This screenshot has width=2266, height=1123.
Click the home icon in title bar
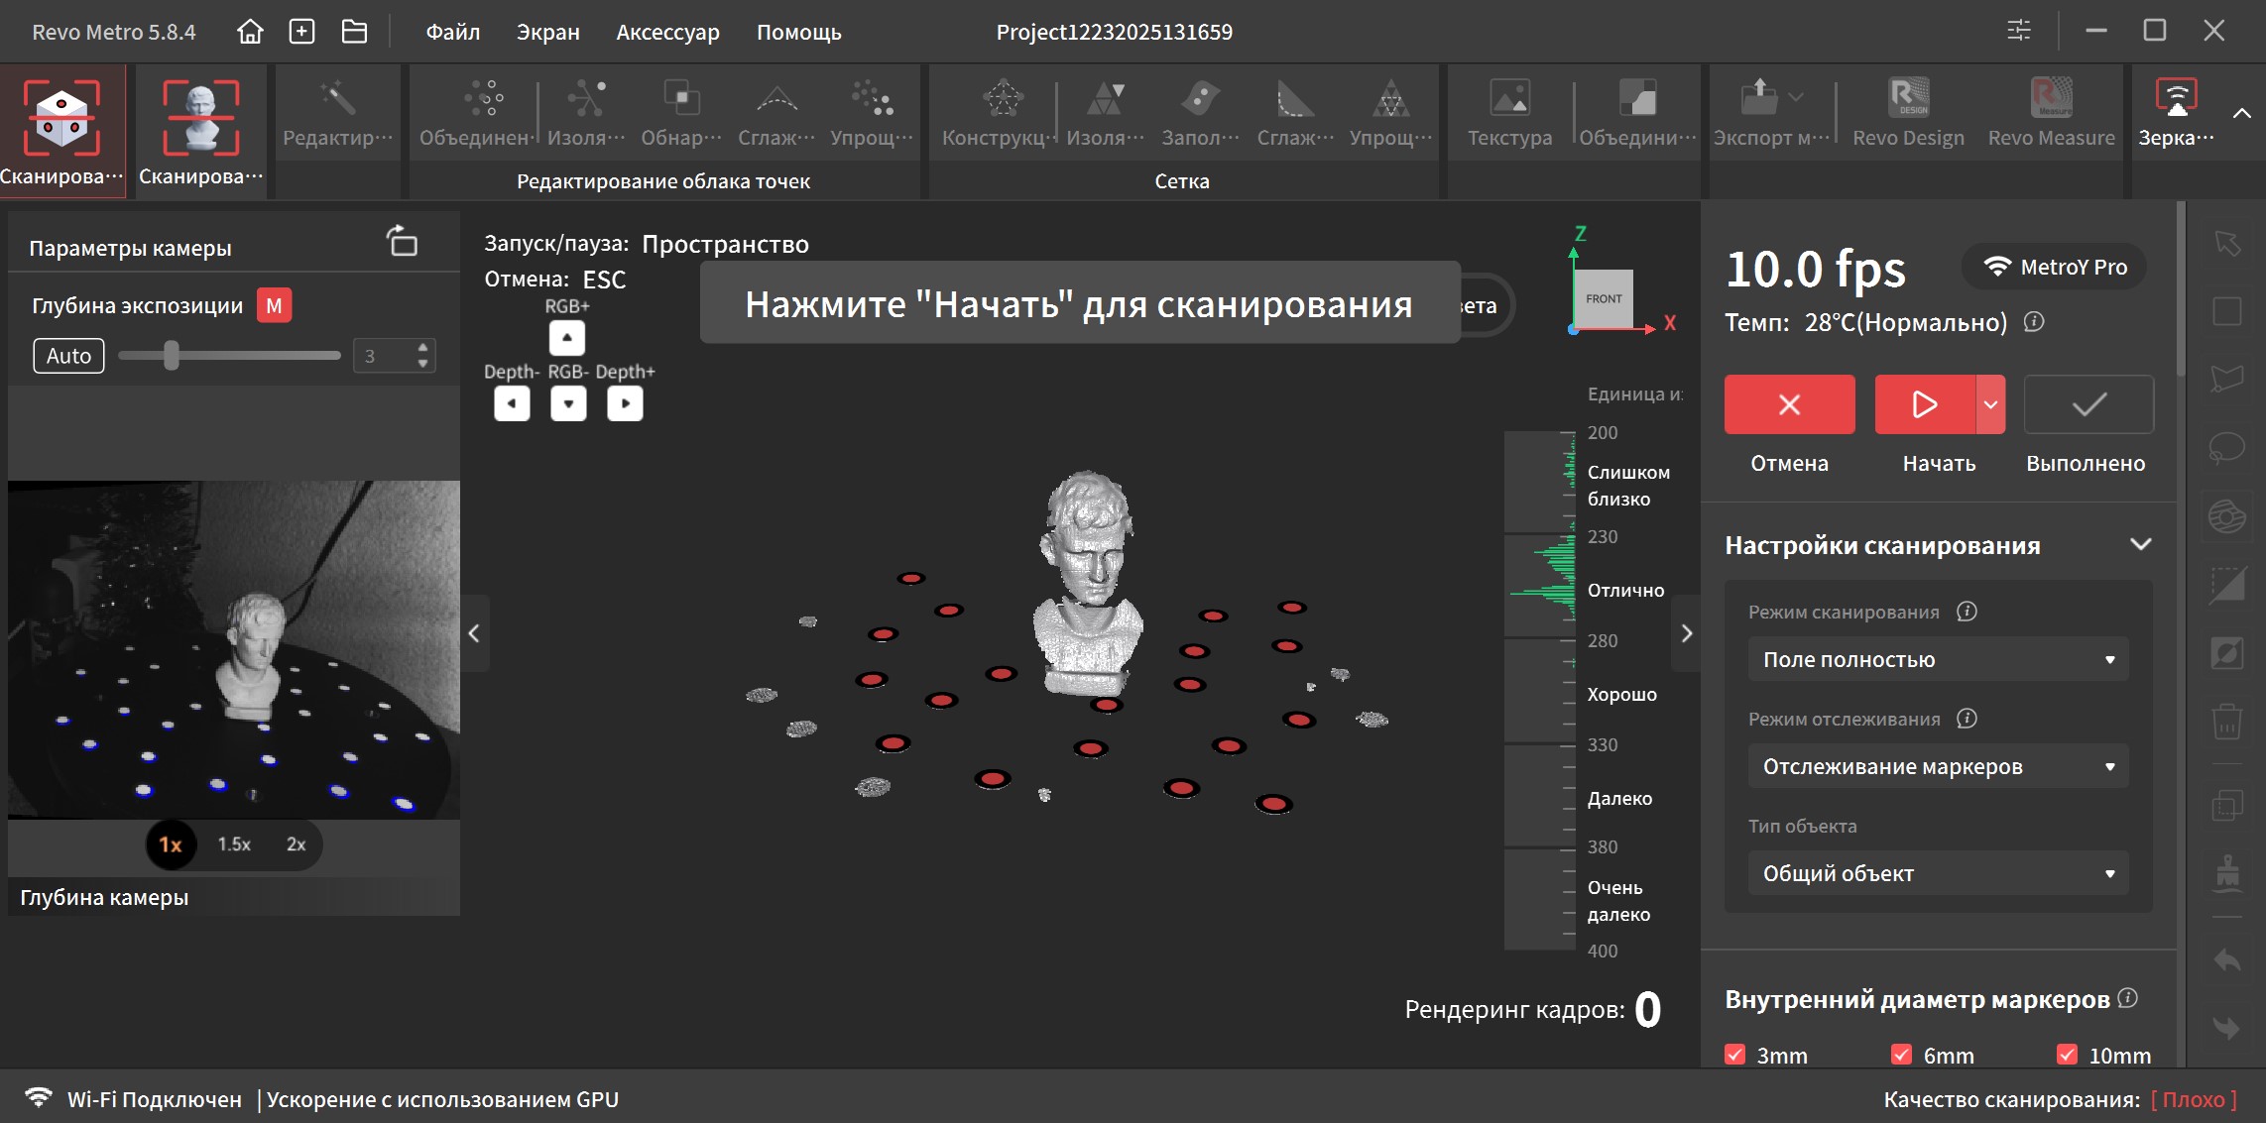(x=250, y=32)
